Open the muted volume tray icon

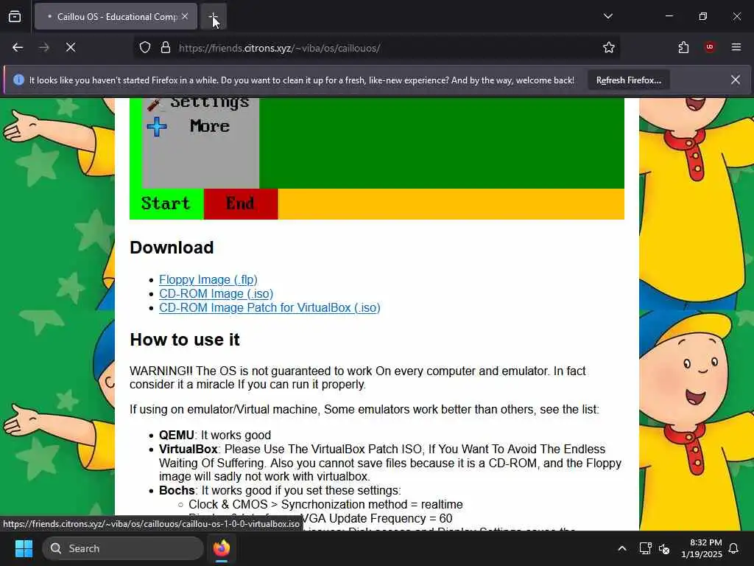tap(665, 548)
